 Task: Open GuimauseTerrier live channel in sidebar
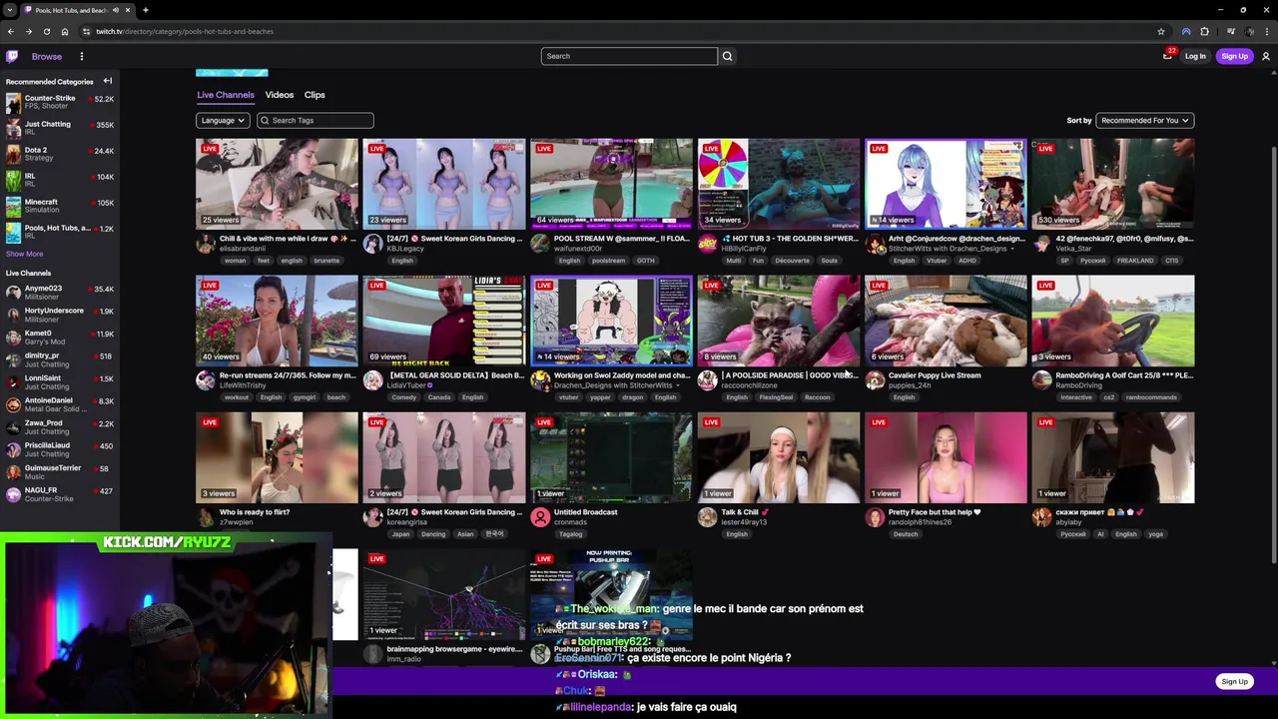tap(60, 472)
